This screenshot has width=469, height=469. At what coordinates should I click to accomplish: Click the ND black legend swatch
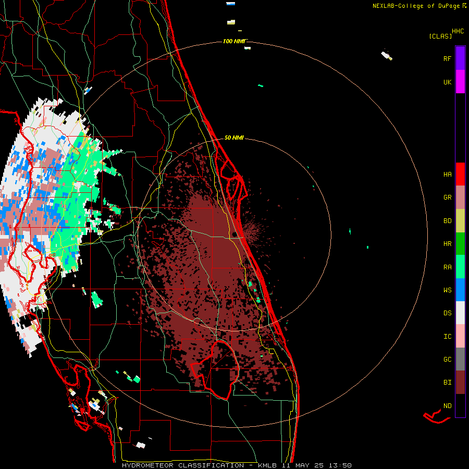tap(460, 405)
